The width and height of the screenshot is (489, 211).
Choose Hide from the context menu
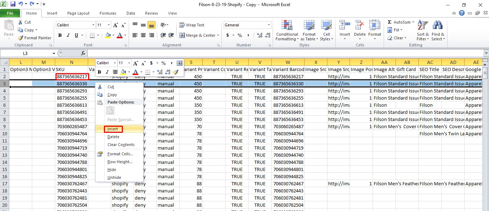119,170
